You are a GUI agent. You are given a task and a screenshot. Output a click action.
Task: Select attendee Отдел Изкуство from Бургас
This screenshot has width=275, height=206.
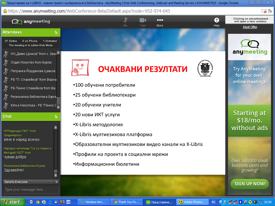pyautogui.click(x=31, y=62)
